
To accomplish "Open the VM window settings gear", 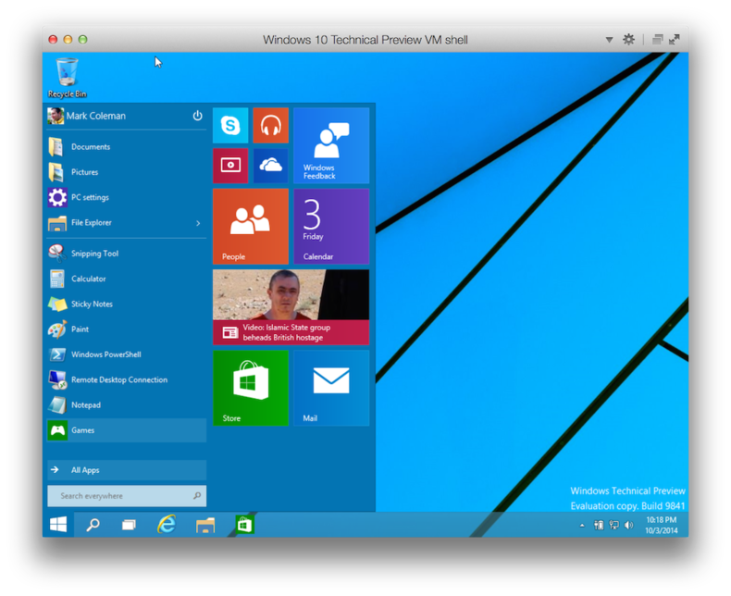I will click(x=628, y=39).
